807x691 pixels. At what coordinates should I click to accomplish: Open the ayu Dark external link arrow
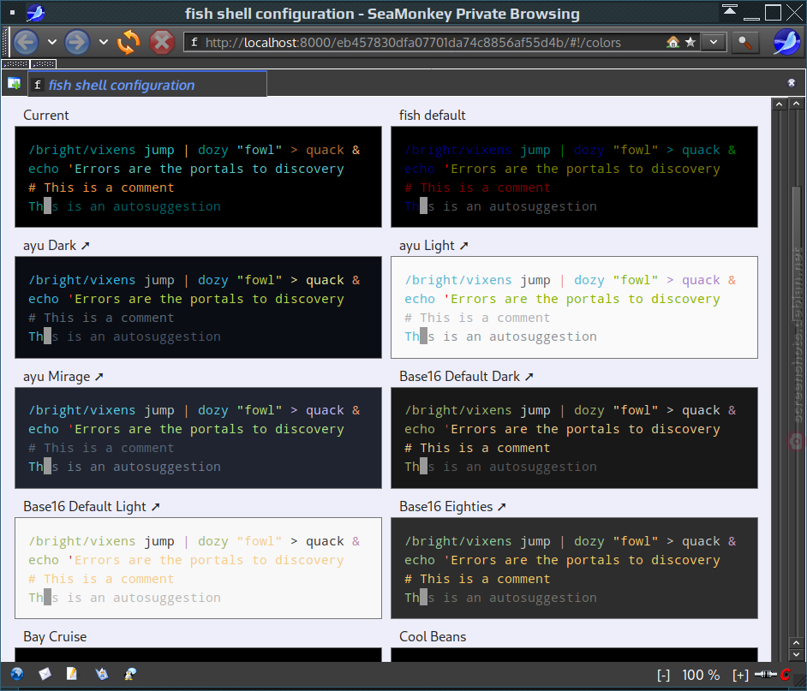[x=86, y=246]
